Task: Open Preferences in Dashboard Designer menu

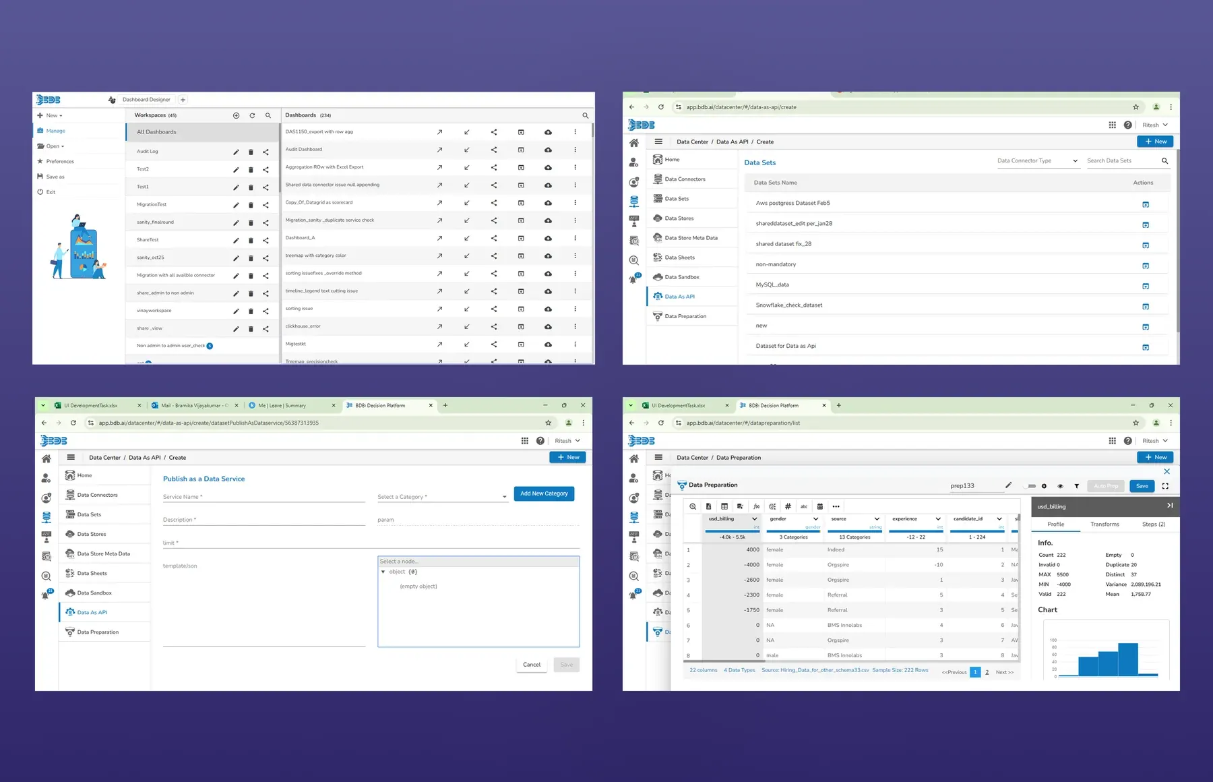Action: pos(60,162)
